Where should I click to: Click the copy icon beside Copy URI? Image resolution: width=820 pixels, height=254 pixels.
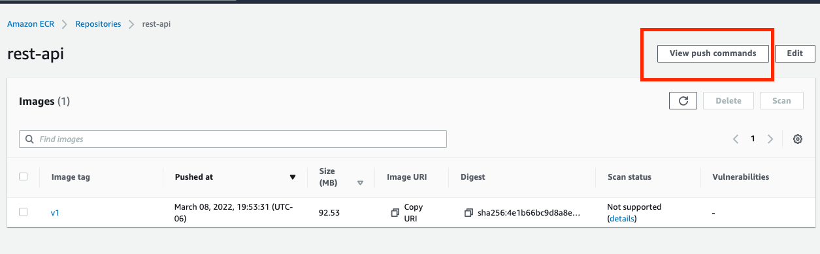coord(395,212)
